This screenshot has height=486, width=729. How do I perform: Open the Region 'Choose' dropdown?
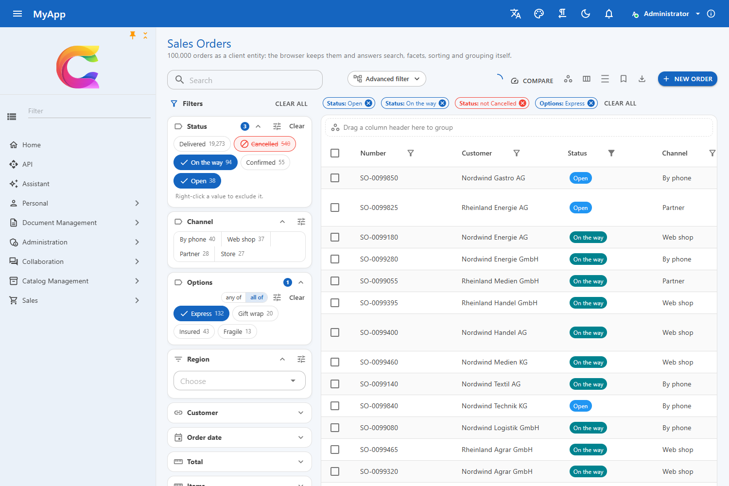point(240,381)
